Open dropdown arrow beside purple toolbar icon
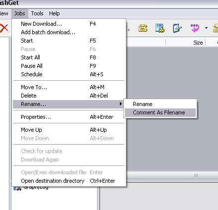The height and width of the screenshot is (210, 218). [206, 28]
